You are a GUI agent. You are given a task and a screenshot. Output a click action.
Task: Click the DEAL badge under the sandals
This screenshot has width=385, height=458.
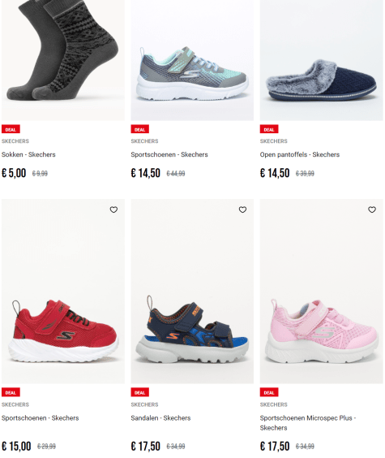[x=140, y=392]
